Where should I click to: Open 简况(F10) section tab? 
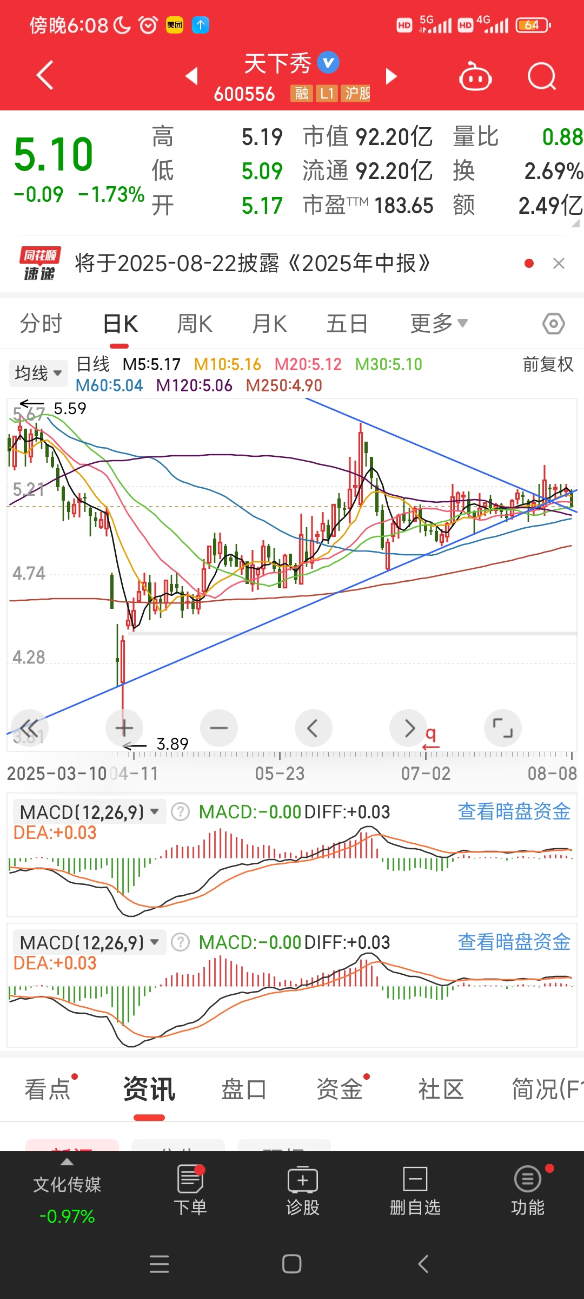pos(547,1090)
